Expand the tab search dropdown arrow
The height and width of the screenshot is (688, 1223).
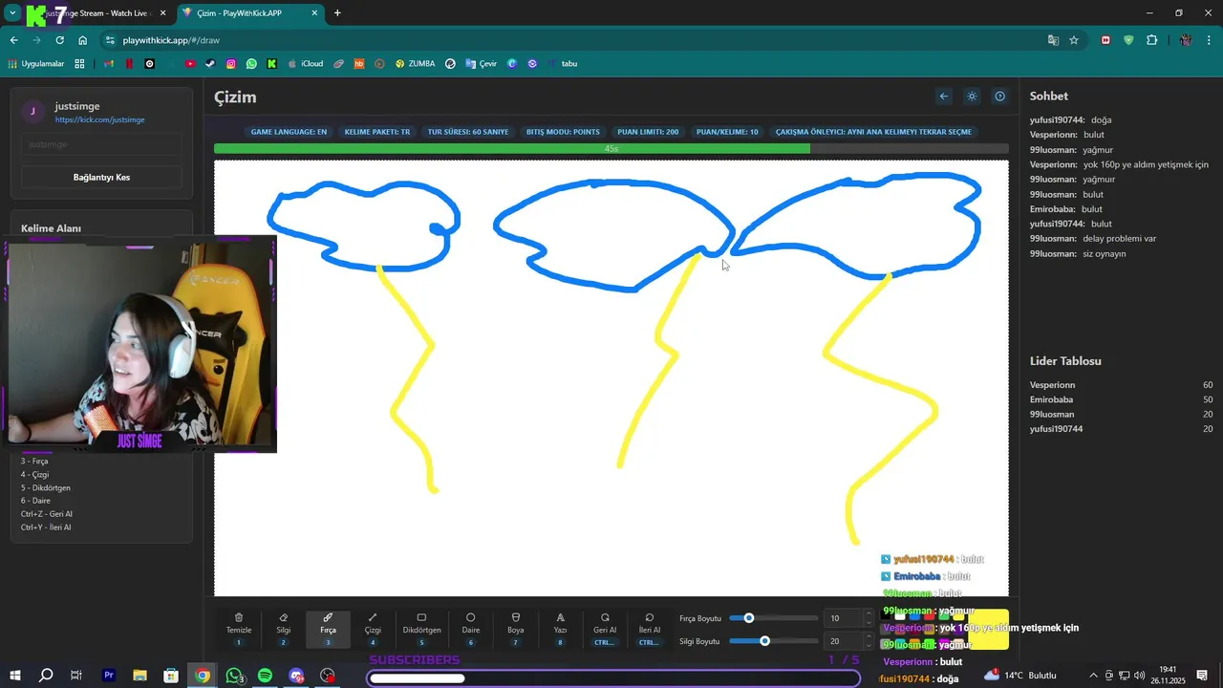click(12, 13)
